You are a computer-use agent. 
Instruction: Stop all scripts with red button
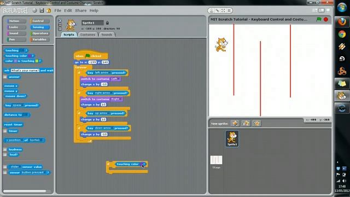point(326,20)
